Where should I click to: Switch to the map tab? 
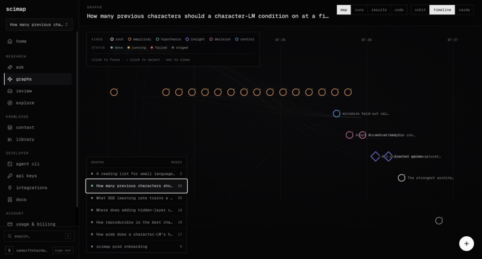coord(344,10)
